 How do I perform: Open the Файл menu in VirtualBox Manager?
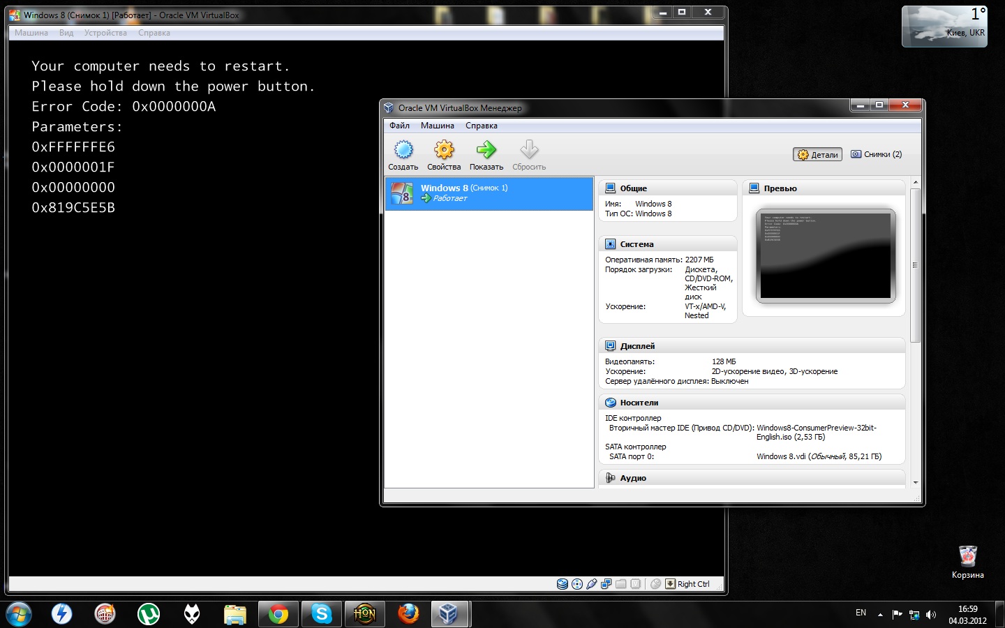pyautogui.click(x=399, y=126)
